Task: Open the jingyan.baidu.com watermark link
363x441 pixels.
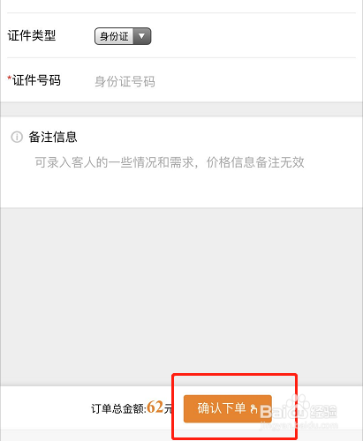Action: point(299,425)
